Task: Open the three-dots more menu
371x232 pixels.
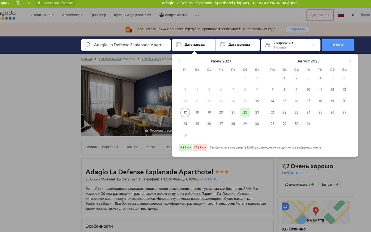Action: 197,15
